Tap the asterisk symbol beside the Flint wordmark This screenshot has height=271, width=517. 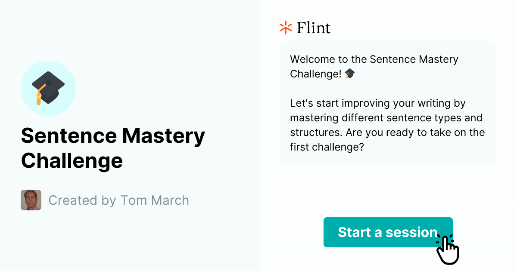click(285, 28)
